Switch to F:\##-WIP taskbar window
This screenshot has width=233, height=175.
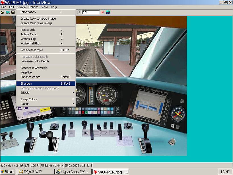[x=36, y=172]
